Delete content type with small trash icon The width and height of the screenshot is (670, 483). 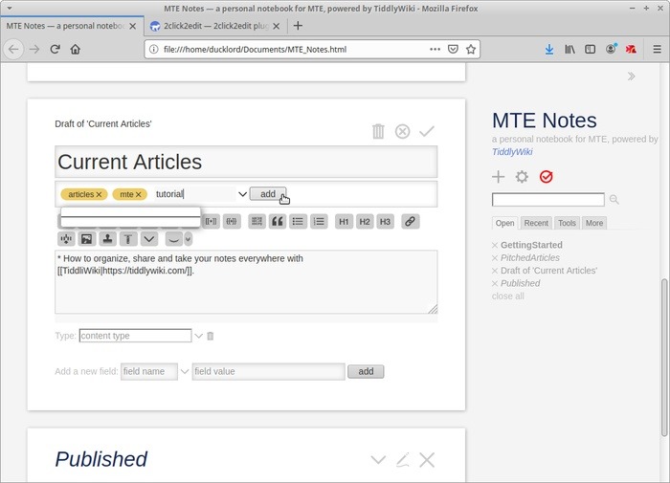click(211, 336)
